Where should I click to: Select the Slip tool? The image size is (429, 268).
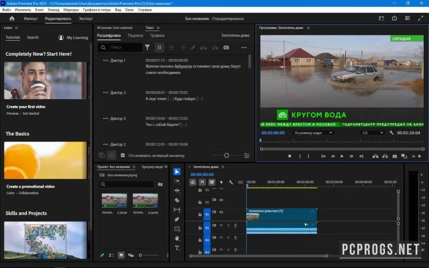[177, 210]
